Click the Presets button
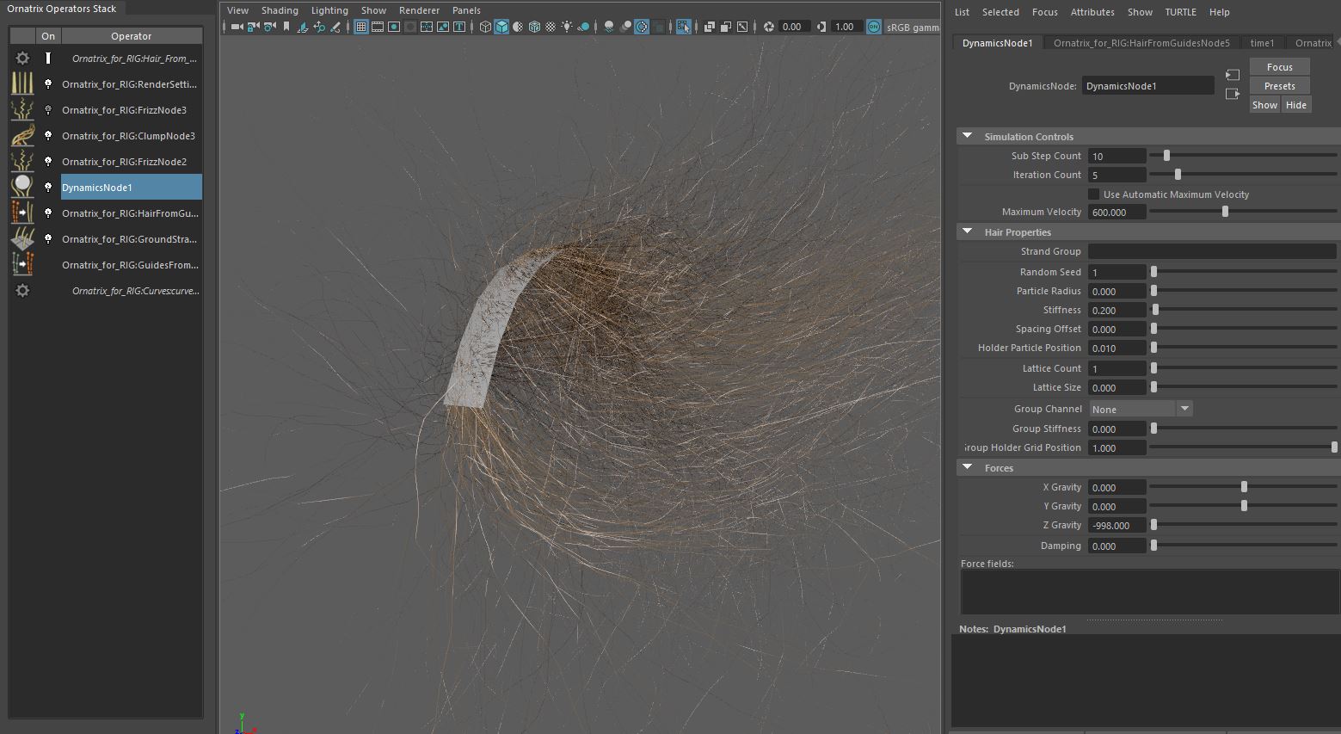1341x734 pixels. click(x=1279, y=86)
